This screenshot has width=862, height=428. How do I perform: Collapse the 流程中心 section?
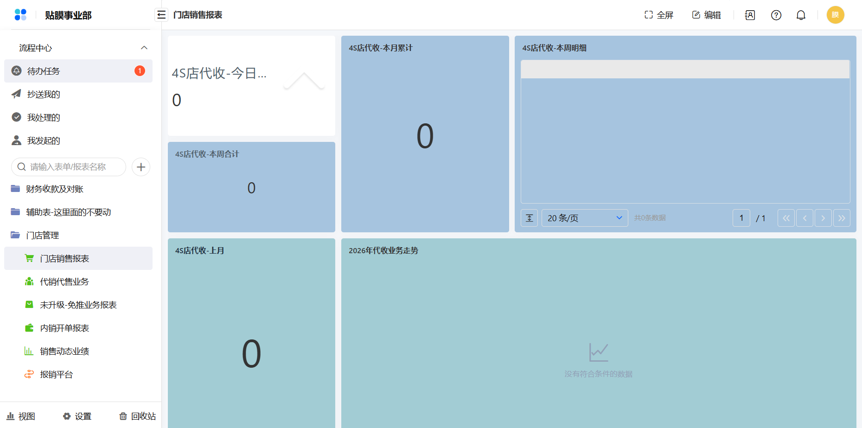[144, 48]
